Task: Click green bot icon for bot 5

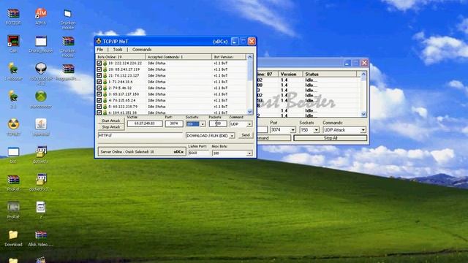Action: pos(105,107)
